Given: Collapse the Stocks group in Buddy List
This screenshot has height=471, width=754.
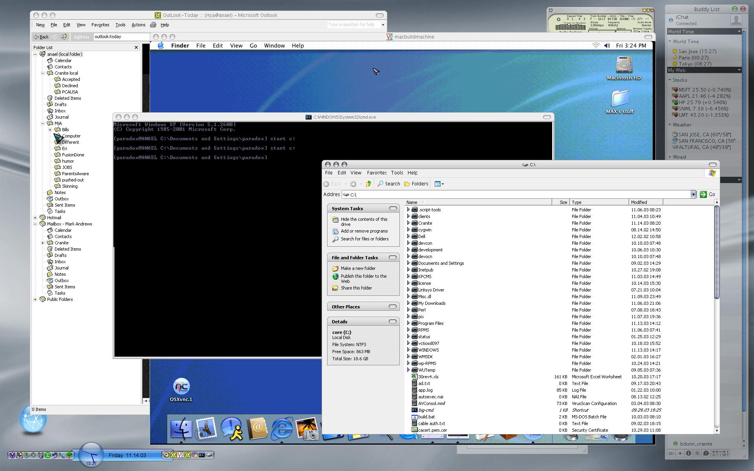Looking at the screenshot, I should pyautogui.click(x=670, y=80).
